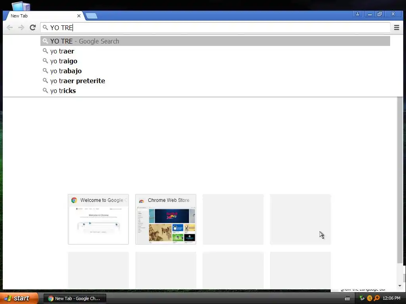Click the Chrome back arrow button
This screenshot has width=406, height=304.
coord(10,27)
